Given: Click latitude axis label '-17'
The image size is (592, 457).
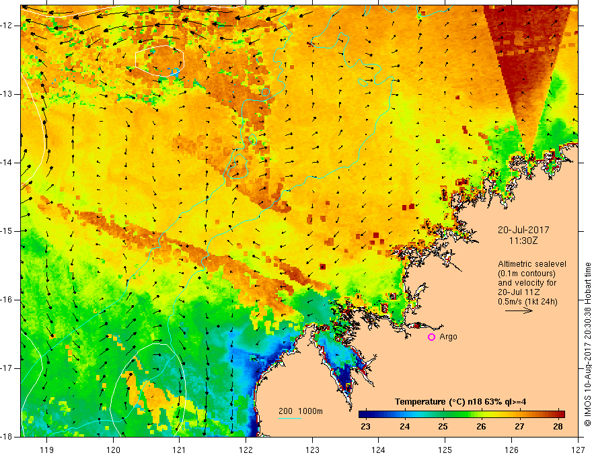Looking at the screenshot, I should click(x=7, y=368).
